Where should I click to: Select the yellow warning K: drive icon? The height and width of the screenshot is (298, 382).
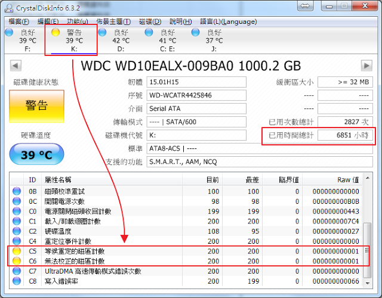pyautogui.click(x=56, y=32)
